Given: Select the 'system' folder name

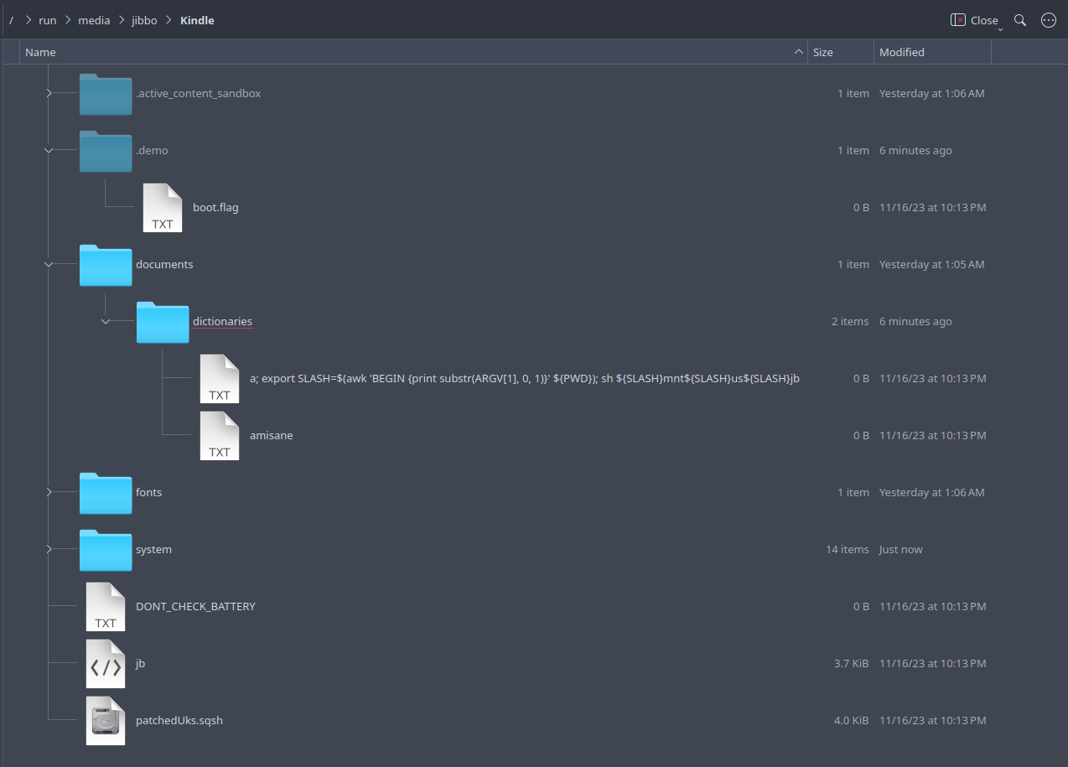Looking at the screenshot, I should tap(153, 549).
